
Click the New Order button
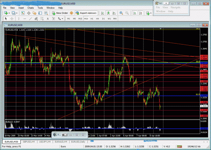coord(60,13)
